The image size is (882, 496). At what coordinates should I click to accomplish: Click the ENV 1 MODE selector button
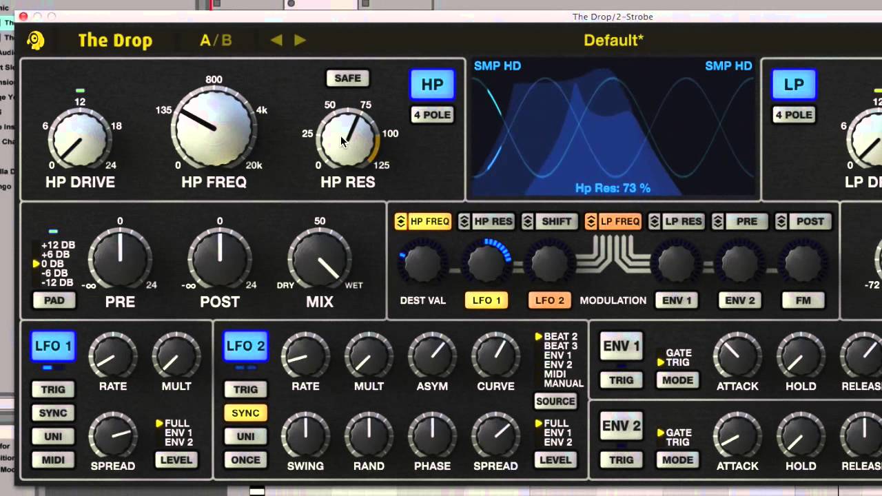677,380
